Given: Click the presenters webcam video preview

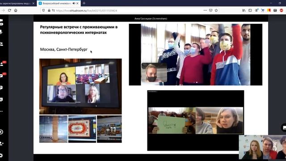Looking at the screenshot, I should (x=262, y=147).
